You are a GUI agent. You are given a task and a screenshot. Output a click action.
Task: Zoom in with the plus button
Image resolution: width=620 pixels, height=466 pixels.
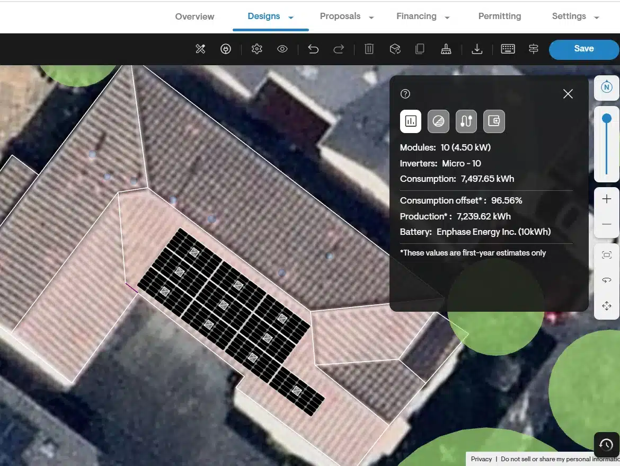(x=607, y=199)
